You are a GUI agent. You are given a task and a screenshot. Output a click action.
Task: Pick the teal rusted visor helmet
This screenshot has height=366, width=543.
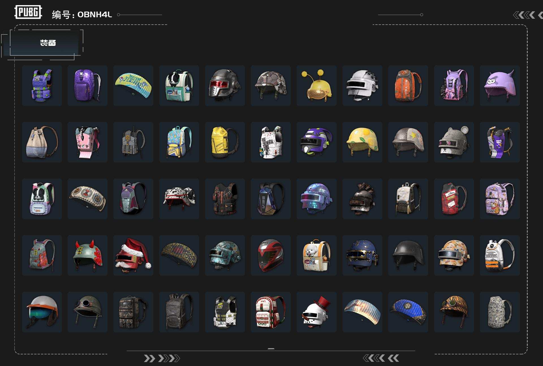(x=225, y=255)
